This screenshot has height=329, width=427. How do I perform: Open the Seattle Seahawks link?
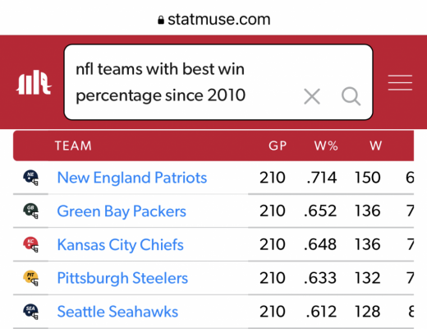(x=117, y=312)
